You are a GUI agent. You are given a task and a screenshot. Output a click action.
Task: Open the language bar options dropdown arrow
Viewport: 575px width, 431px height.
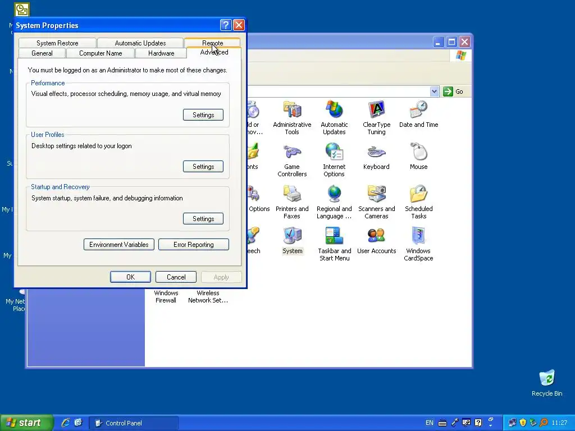[490, 425]
